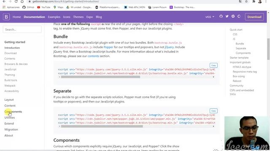Open the Aplicaciones apps bookmark

[x=11, y=7]
